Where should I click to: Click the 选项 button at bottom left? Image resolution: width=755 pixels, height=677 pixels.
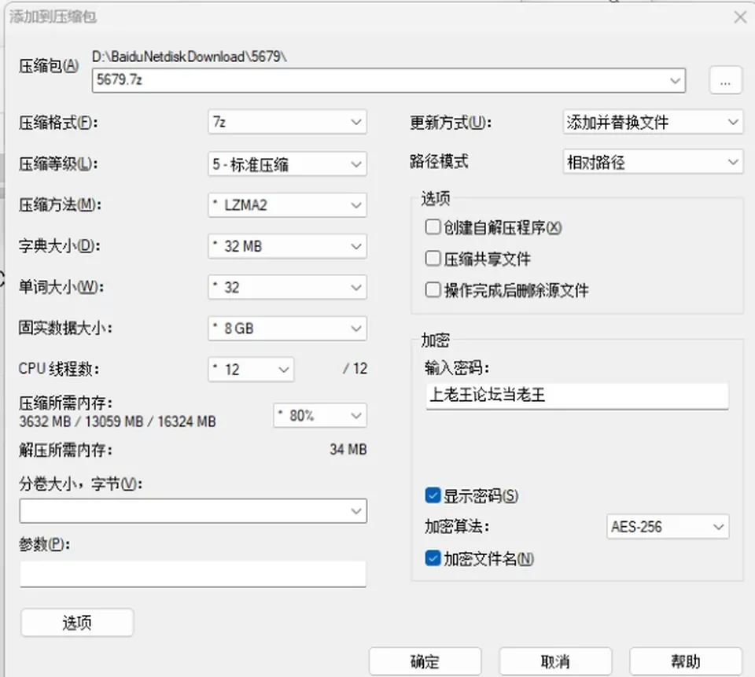(77, 623)
